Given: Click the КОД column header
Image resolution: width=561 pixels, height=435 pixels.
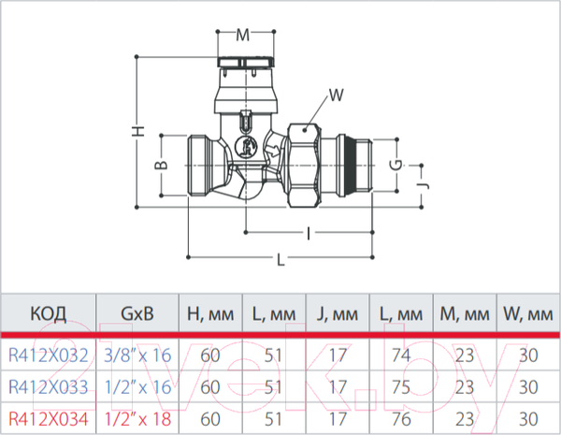Looking at the screenshot, I should 48,312.
